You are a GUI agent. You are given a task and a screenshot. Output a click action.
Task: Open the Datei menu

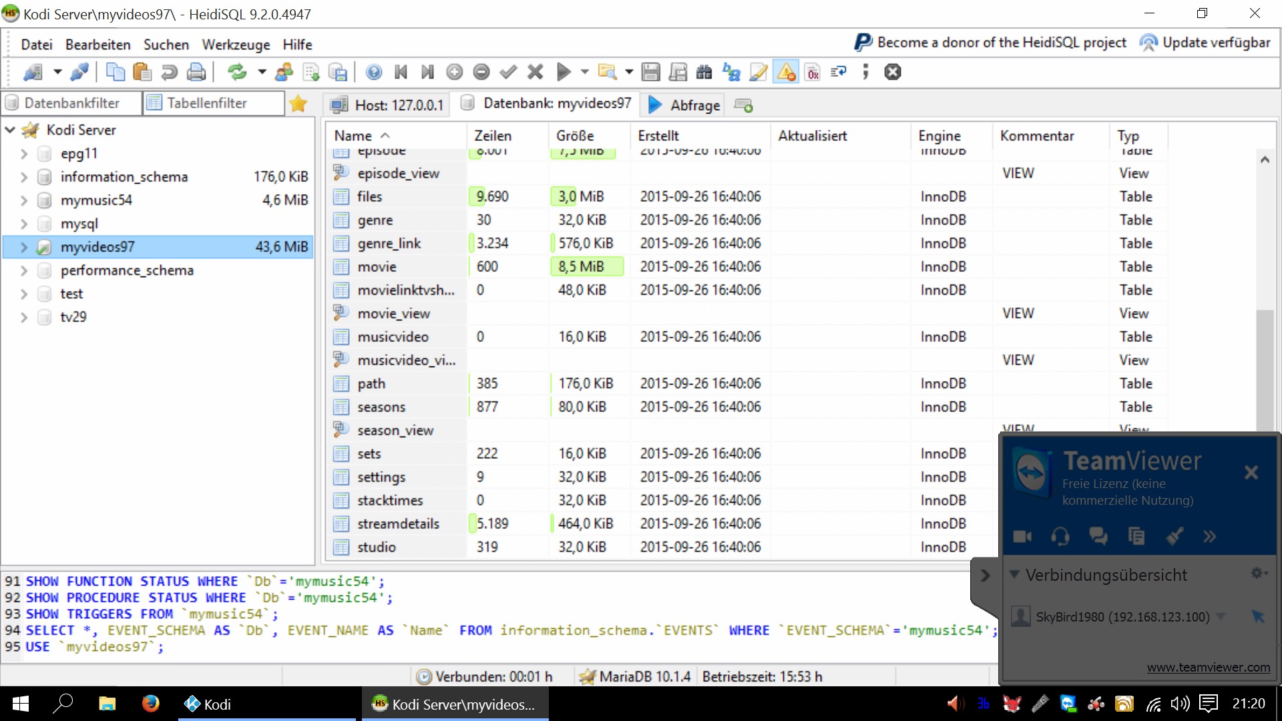(x=37, y=44)
